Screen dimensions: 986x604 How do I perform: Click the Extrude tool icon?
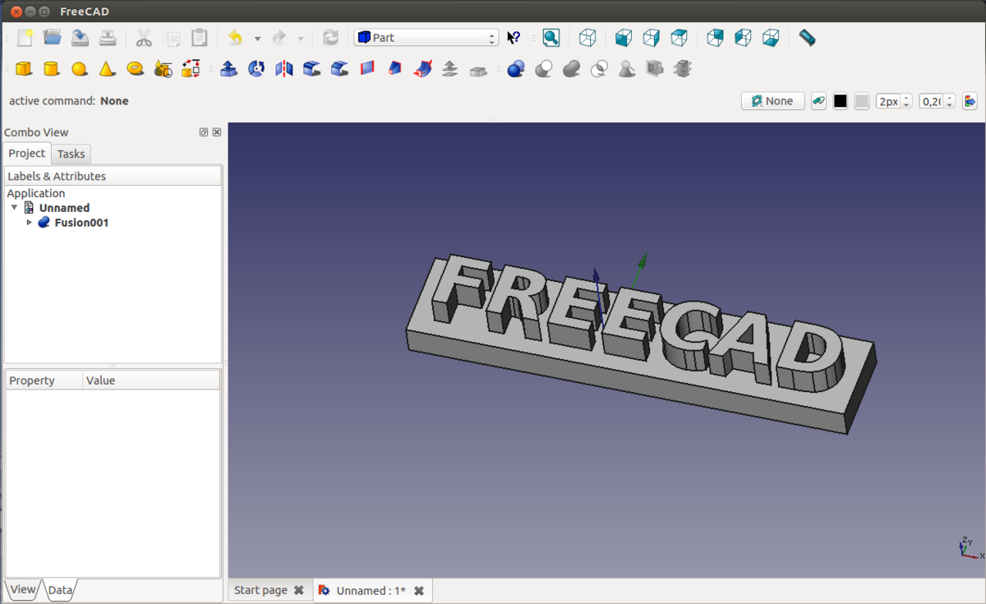[x=228, y=69]
